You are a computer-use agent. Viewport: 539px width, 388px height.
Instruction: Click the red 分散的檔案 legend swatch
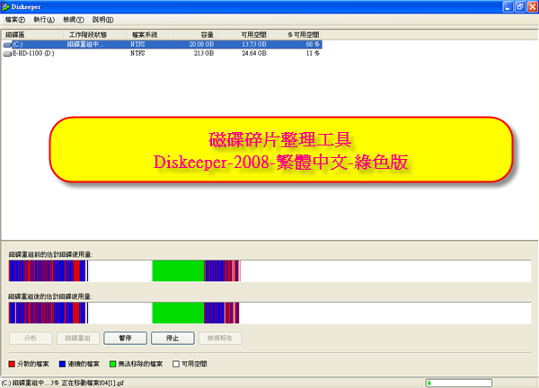coord(12,365)
